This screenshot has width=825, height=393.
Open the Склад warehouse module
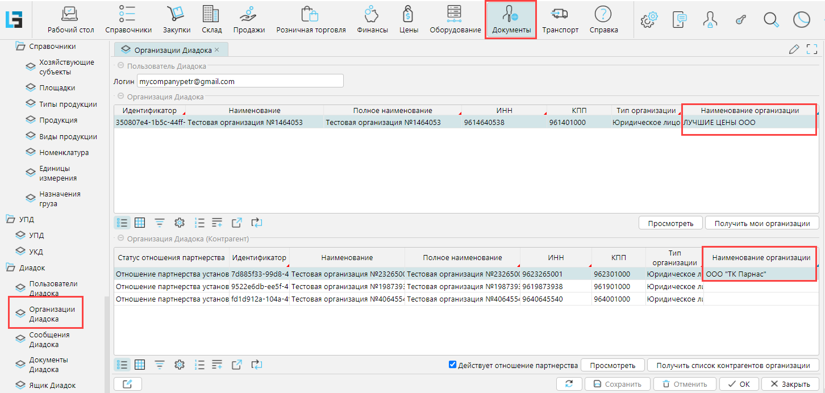tap(211, 20)
